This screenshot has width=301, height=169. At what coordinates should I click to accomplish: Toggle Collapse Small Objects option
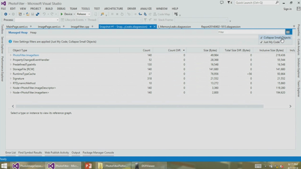[x=275, y=38]
